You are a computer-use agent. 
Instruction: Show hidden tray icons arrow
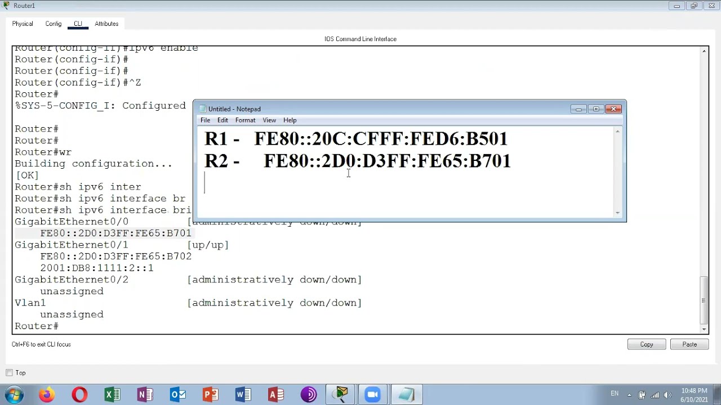point(629,395)
